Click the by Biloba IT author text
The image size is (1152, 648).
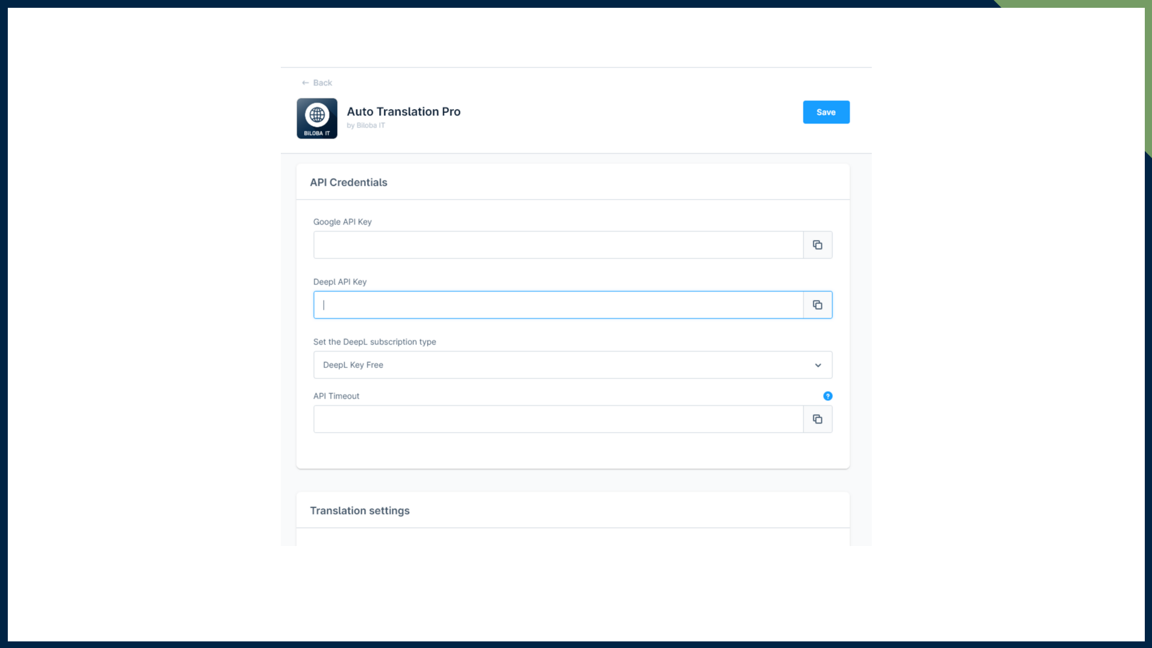coord(365,125)
